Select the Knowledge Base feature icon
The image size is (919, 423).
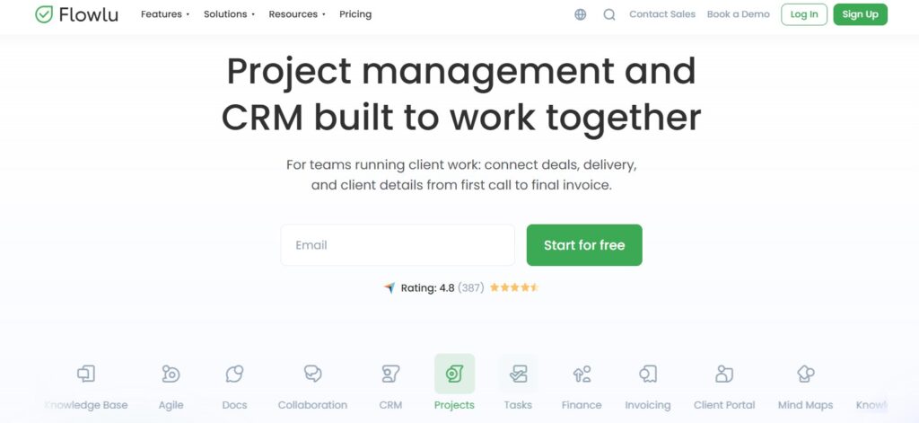click(x=86, y=375)
